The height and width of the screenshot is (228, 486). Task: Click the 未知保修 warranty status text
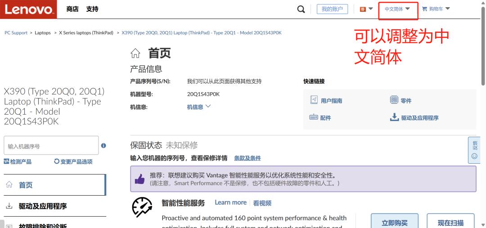pyautogui.click(x=182, y=145)
